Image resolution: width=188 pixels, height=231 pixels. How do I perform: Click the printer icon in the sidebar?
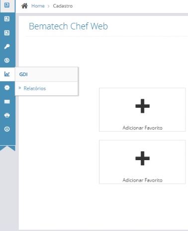click(7, 115)
